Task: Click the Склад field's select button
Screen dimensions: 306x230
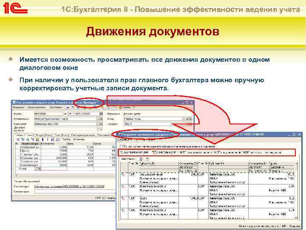Action: click(x=184, y=119)
